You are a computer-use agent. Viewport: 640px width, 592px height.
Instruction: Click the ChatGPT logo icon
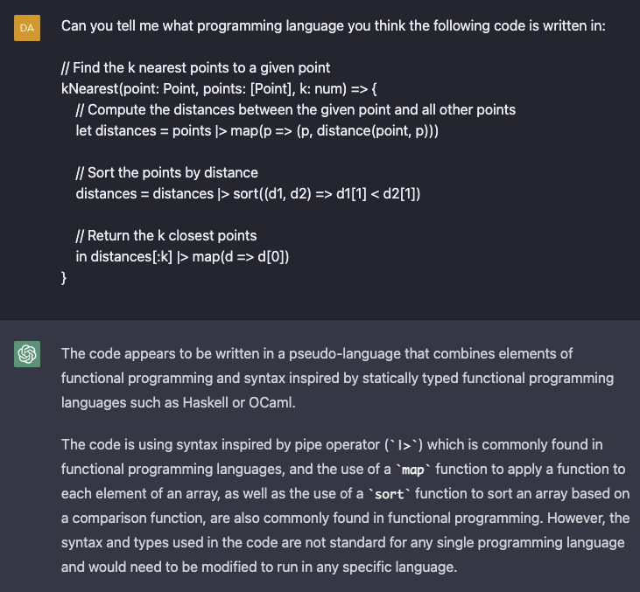click(27, 354)
